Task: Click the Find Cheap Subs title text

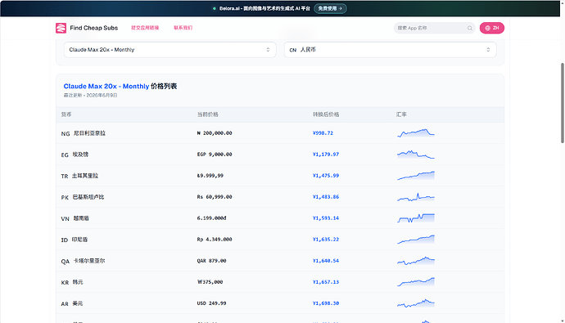Action: point(93,28)
